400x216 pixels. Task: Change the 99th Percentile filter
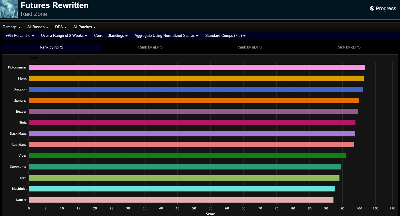pyautogui.click(x=20, y=36)
